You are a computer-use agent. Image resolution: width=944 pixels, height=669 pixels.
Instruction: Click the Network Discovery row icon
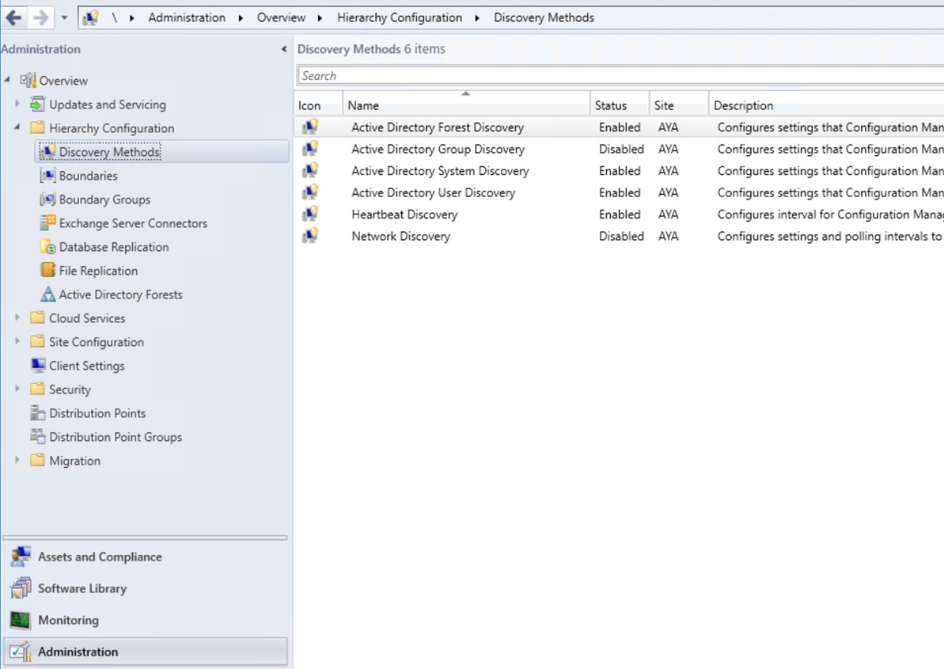coord(310,235)
